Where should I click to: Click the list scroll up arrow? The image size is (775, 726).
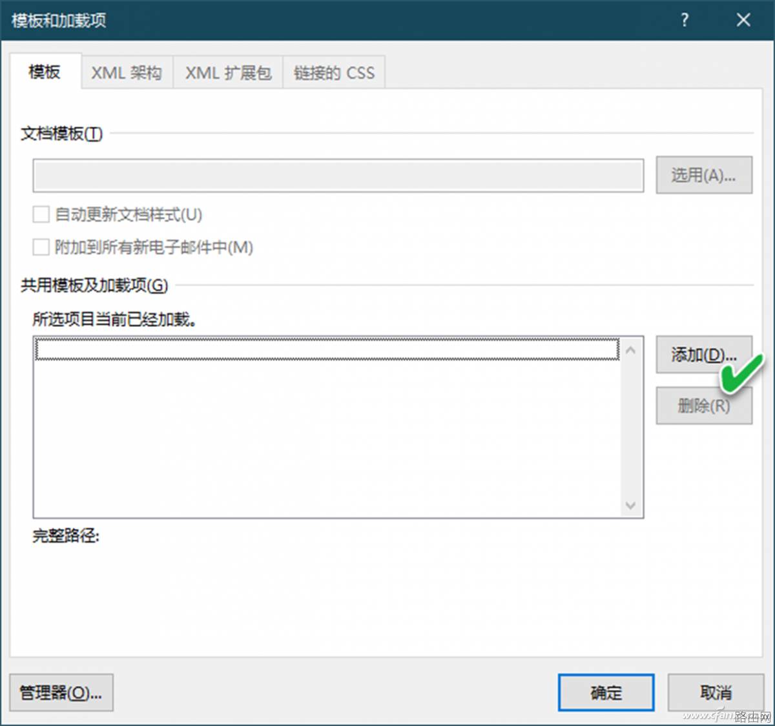click(631, 350)
